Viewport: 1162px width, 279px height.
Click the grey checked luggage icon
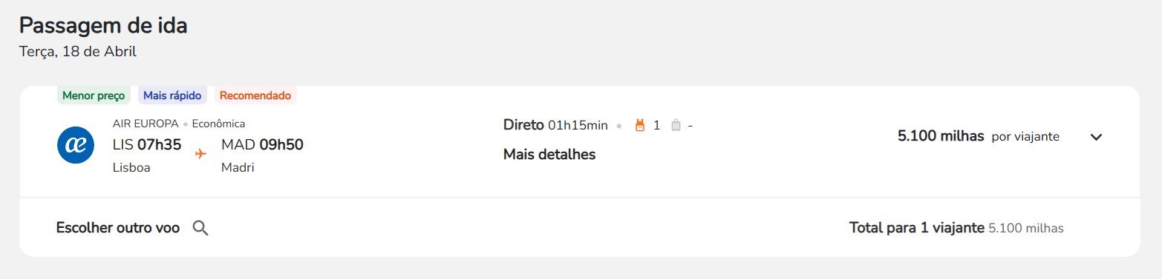click(x=676, y=125)
